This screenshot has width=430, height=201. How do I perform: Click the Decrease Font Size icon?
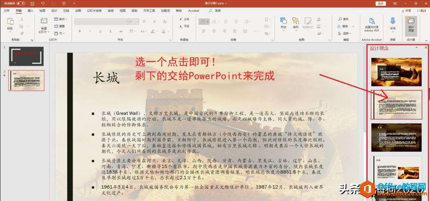tap(155, 21)
